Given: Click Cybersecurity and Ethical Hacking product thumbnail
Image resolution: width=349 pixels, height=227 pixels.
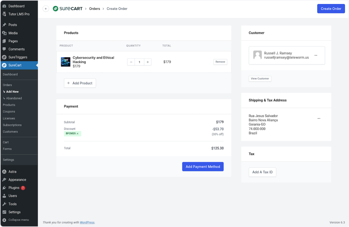Looking at the screenshot, I should 65,62.
